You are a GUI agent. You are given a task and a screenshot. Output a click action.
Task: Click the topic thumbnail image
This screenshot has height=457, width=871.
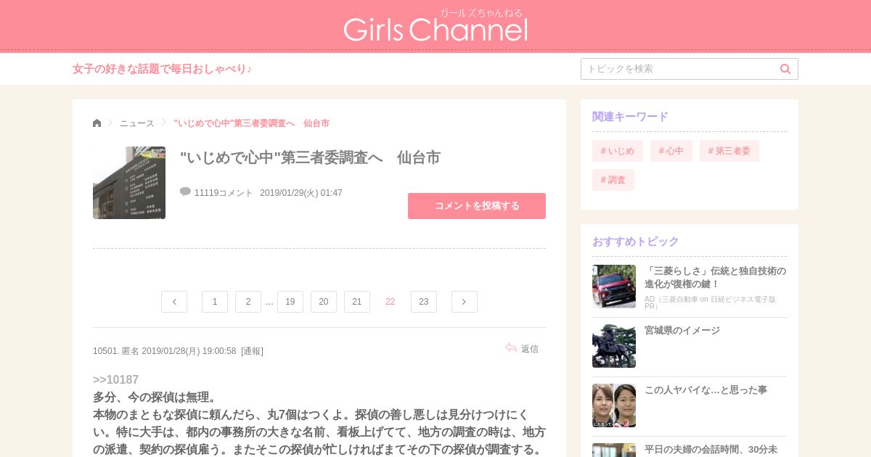(x=129, y=183)
